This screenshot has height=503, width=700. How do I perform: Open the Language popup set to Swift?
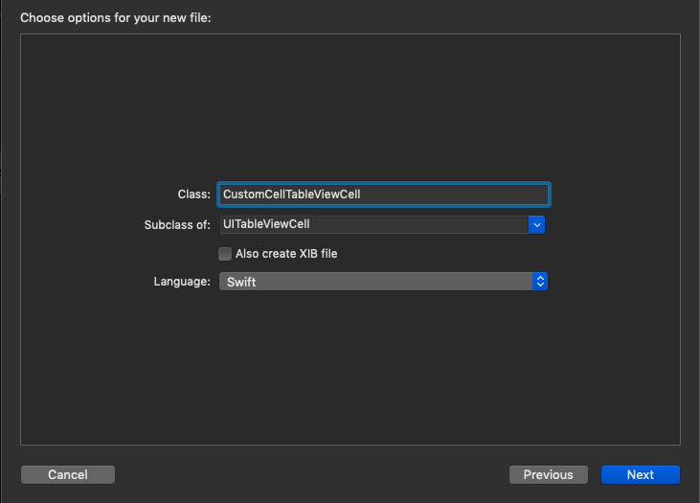[383, 282]
